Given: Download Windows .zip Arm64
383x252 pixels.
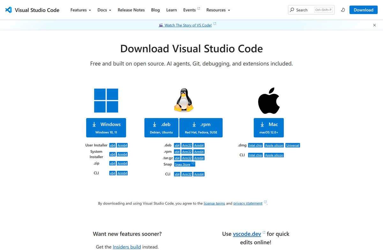Looking at the screenshot, I should 122,163.
